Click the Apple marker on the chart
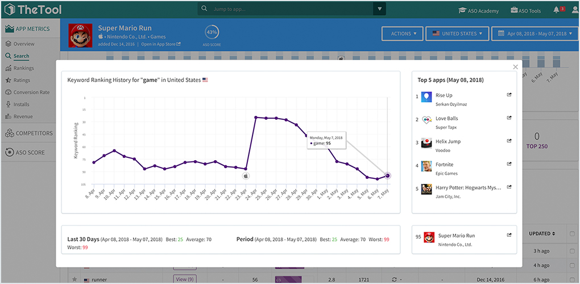The width and height of the screenshot is (580, 284). point(246,176)
